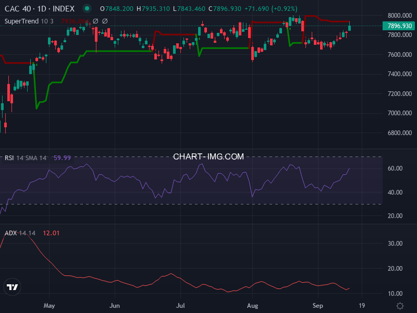Click the 60.00 level on RSI scale
Viewport: 417px width, 313px height.
point(395,168)
